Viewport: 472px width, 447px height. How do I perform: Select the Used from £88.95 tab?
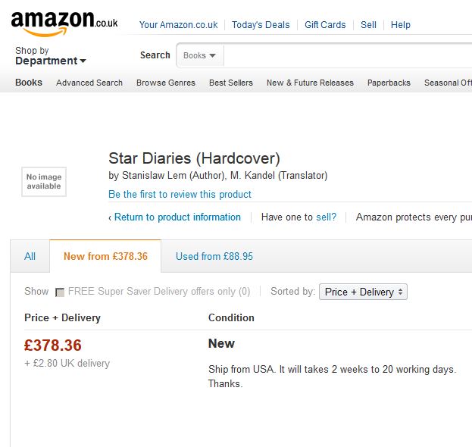click(x=214, y=256)
